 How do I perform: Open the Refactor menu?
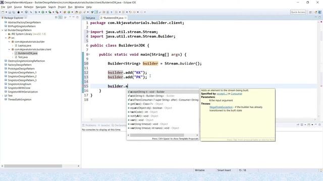(x=29, y=7)
